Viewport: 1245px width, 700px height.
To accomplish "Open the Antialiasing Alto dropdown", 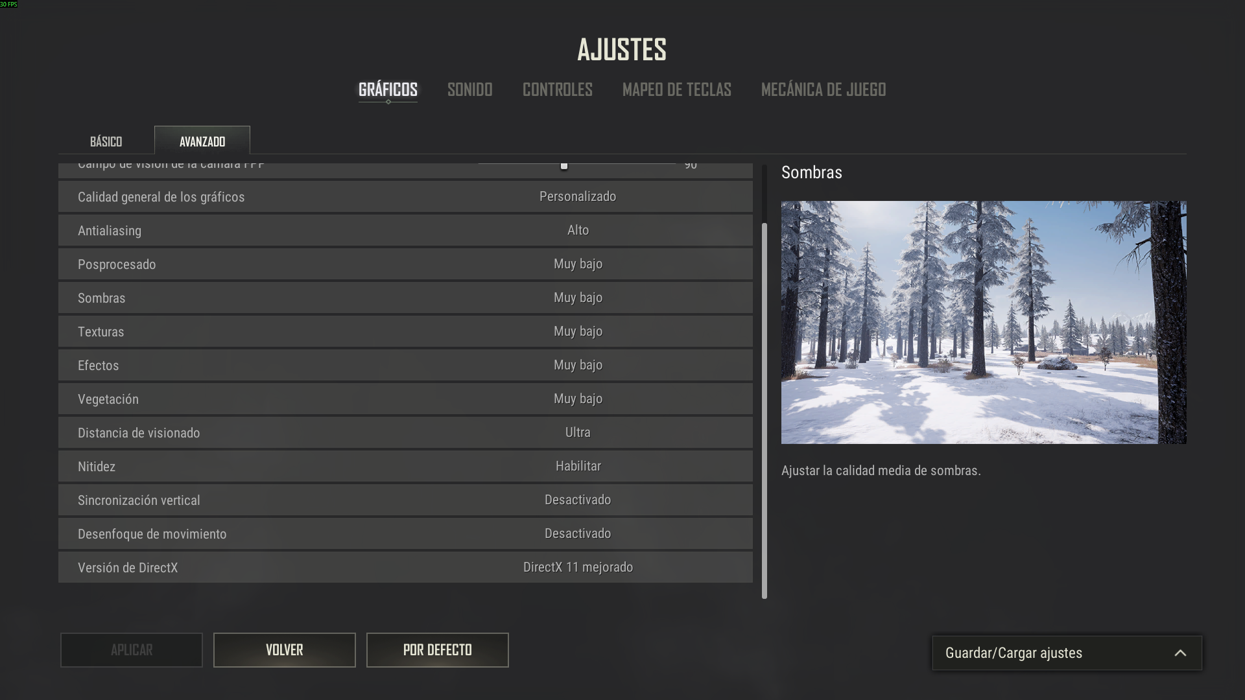I will pyautogui.click(x=578, y=230).
